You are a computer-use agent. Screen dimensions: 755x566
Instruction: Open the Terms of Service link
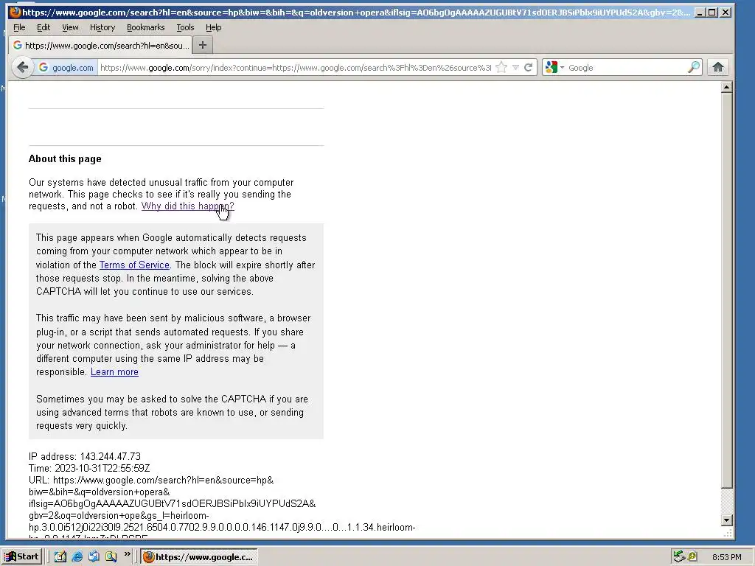tap(134, 265)
